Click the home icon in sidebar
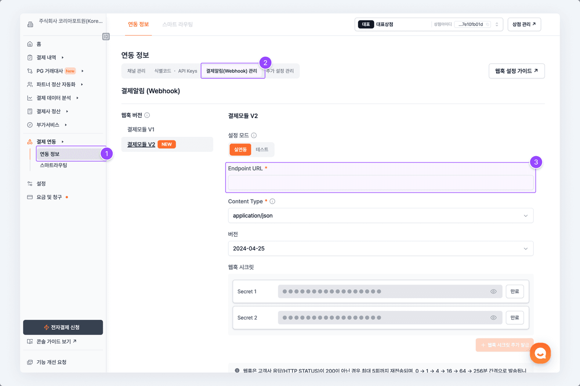 click(x=30, y=44)
